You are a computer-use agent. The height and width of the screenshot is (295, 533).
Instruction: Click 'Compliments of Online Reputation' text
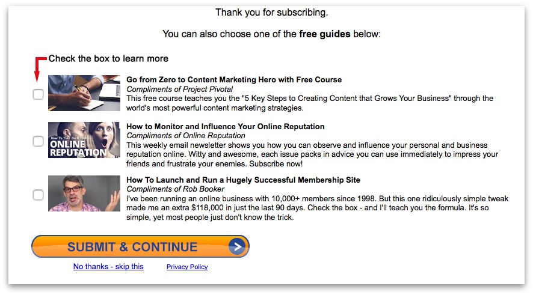click(x=186, y=135)
